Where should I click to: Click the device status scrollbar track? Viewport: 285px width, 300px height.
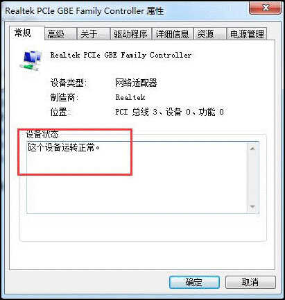[x=252, y=178]
